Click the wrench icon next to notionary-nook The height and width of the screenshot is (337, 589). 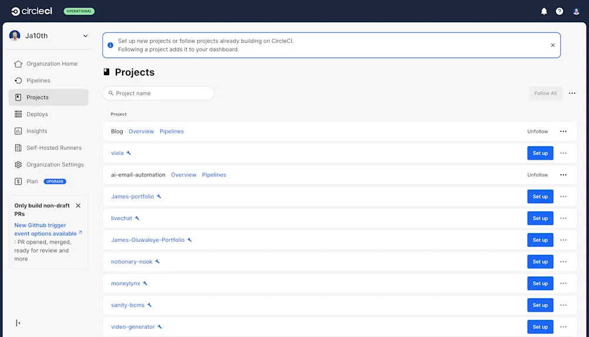[x=157, y=261]
